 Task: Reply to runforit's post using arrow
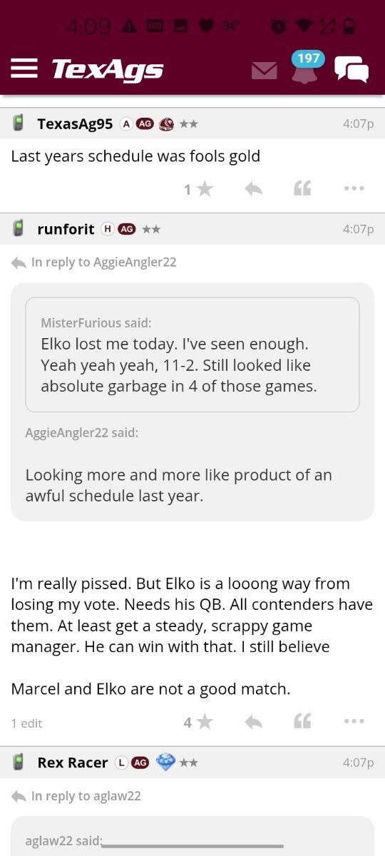pos(253,723)
